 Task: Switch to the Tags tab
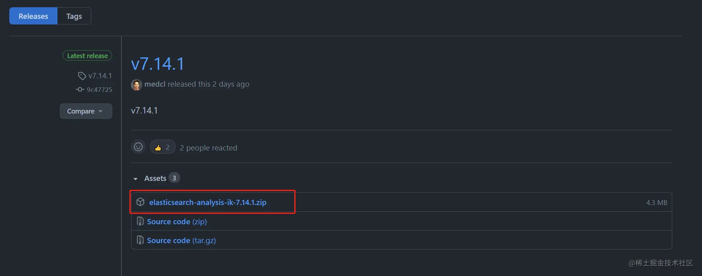74,16
